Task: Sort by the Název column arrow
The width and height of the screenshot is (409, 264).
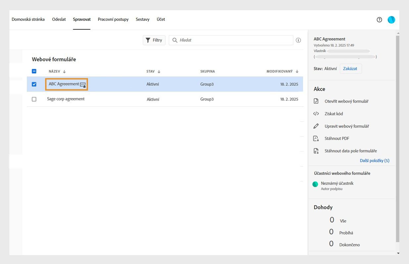Action: [x=64, y=72]
